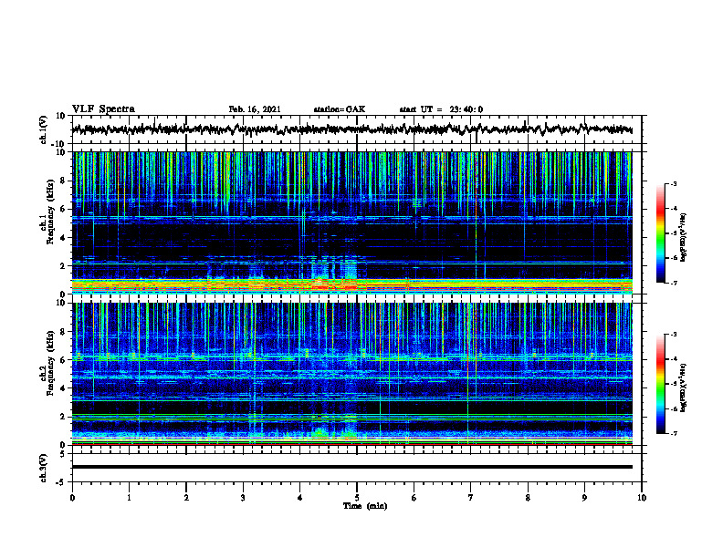The height and width of the screenshot is (558, 723).
Task: Click time axis tick label "5"
Action: [x=357, y=498]
